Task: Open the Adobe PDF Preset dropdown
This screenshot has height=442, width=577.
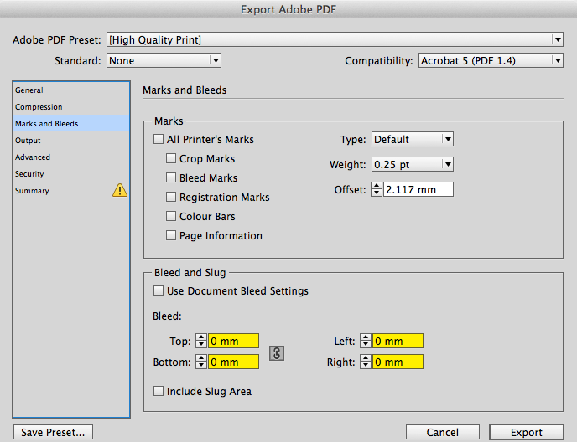Action: point(335,39)
